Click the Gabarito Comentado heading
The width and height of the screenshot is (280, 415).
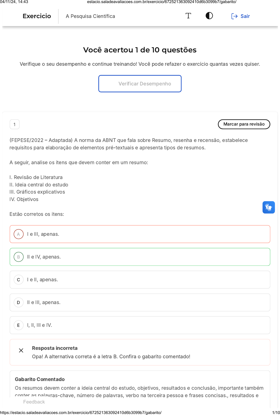coord(40,379)
